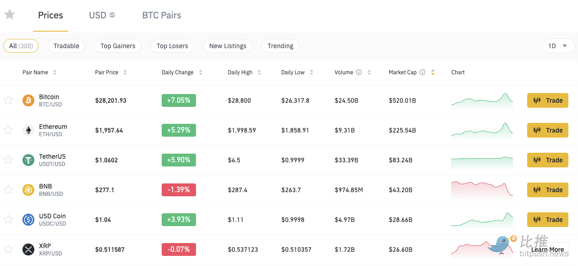The width and height of the screenshot is (578, 266).
Task: Toggle favorite star for Bitcoin
Action: (x=8, y=100)
